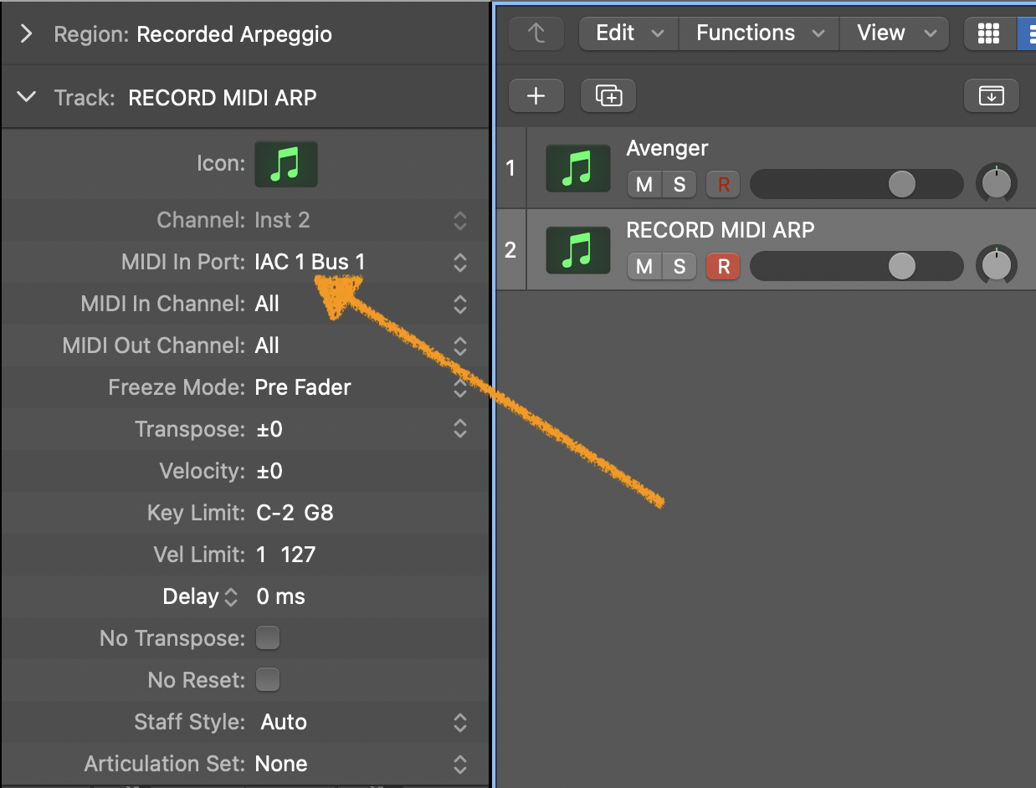Click the duplicate track button

(x=608, y=96)
